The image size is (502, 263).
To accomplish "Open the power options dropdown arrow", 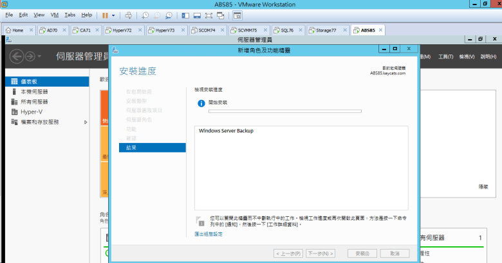I will (x=114, y=14).
